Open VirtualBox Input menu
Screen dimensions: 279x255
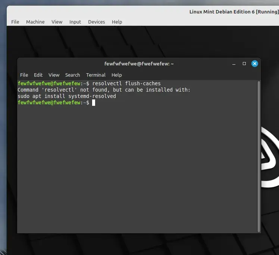tap(75, 22)
